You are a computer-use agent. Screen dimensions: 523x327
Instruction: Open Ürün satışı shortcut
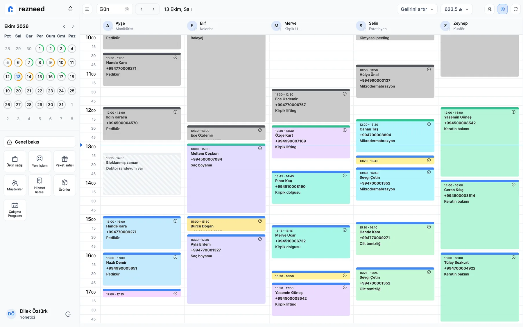15,161
